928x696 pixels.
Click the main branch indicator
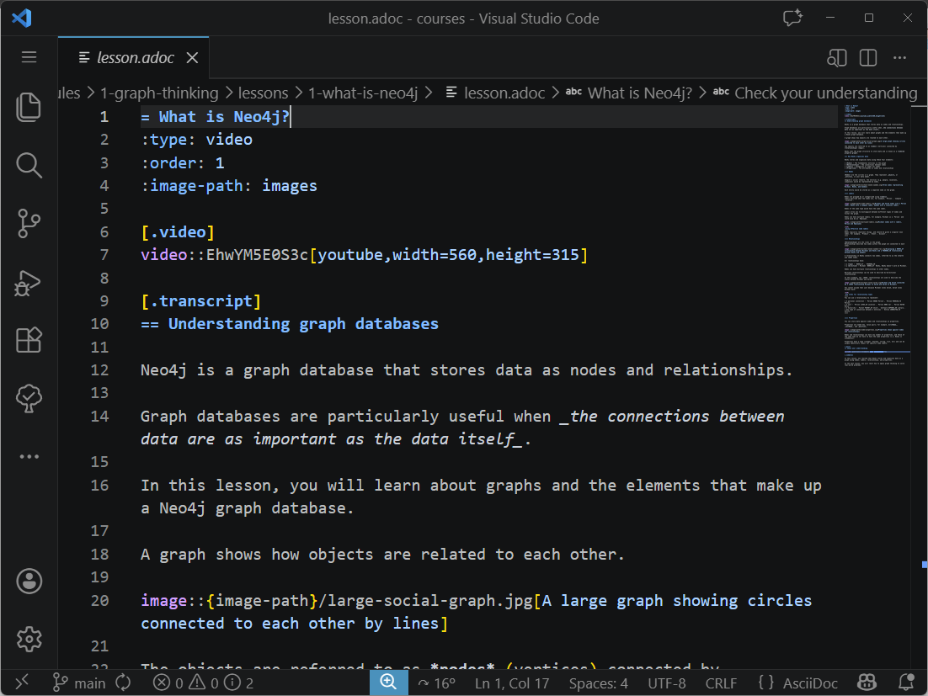point(78,683)
